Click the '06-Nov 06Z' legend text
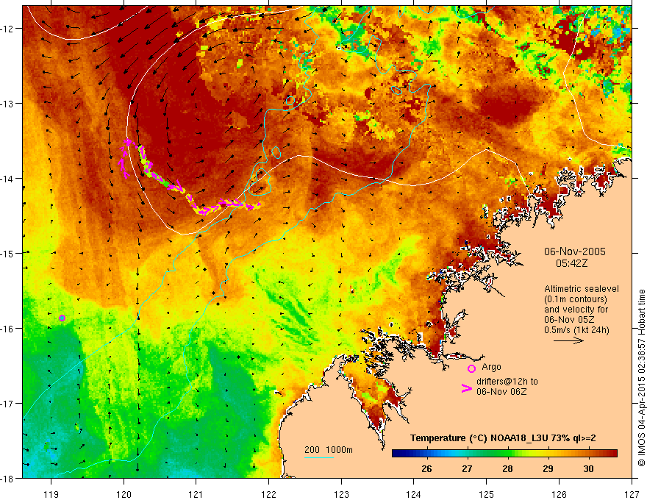 click(501, 392)
